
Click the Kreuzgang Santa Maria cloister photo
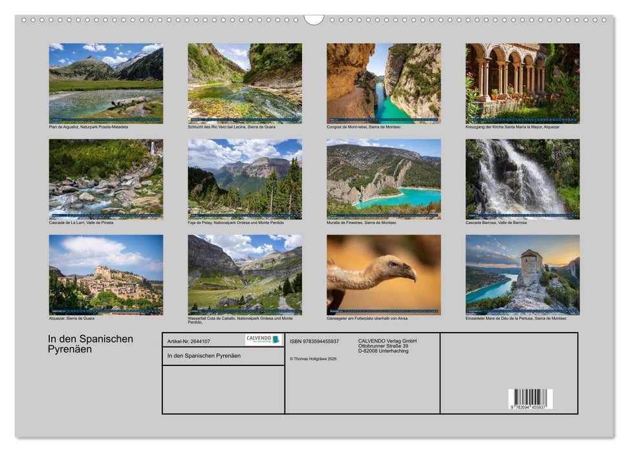click(523, 83)
